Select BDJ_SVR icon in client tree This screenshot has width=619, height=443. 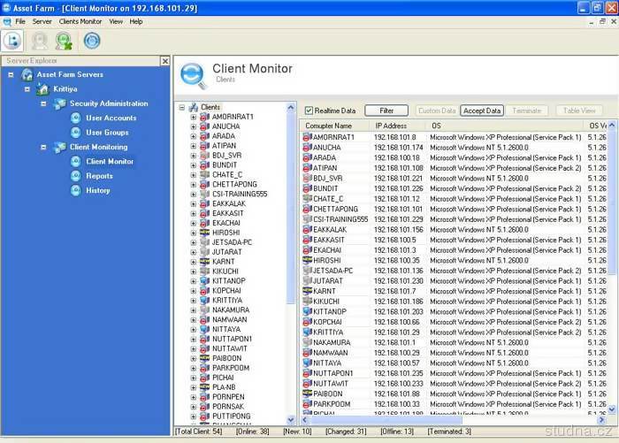(204, 156)
